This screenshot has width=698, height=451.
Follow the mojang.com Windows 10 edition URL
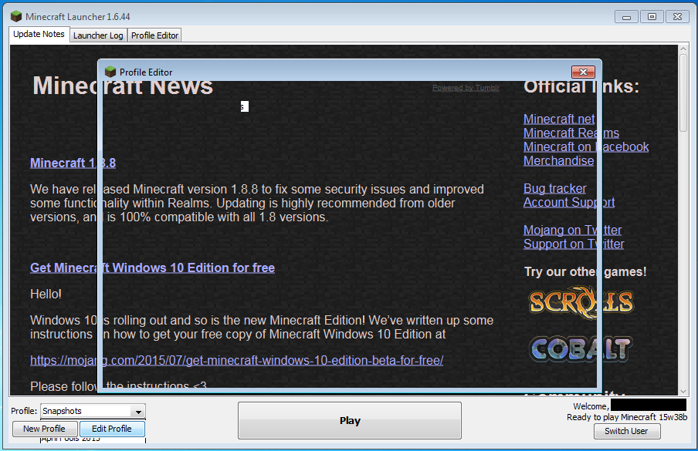[237, 360]
